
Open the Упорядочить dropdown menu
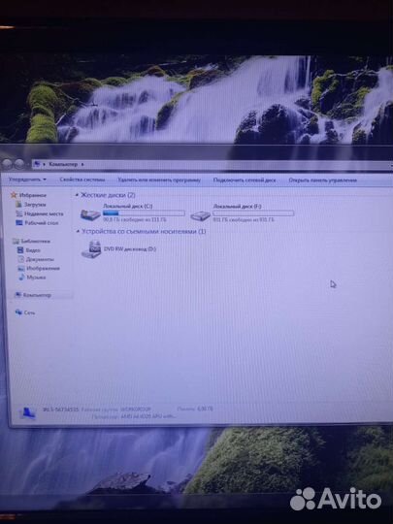click(x=27, y=180)
